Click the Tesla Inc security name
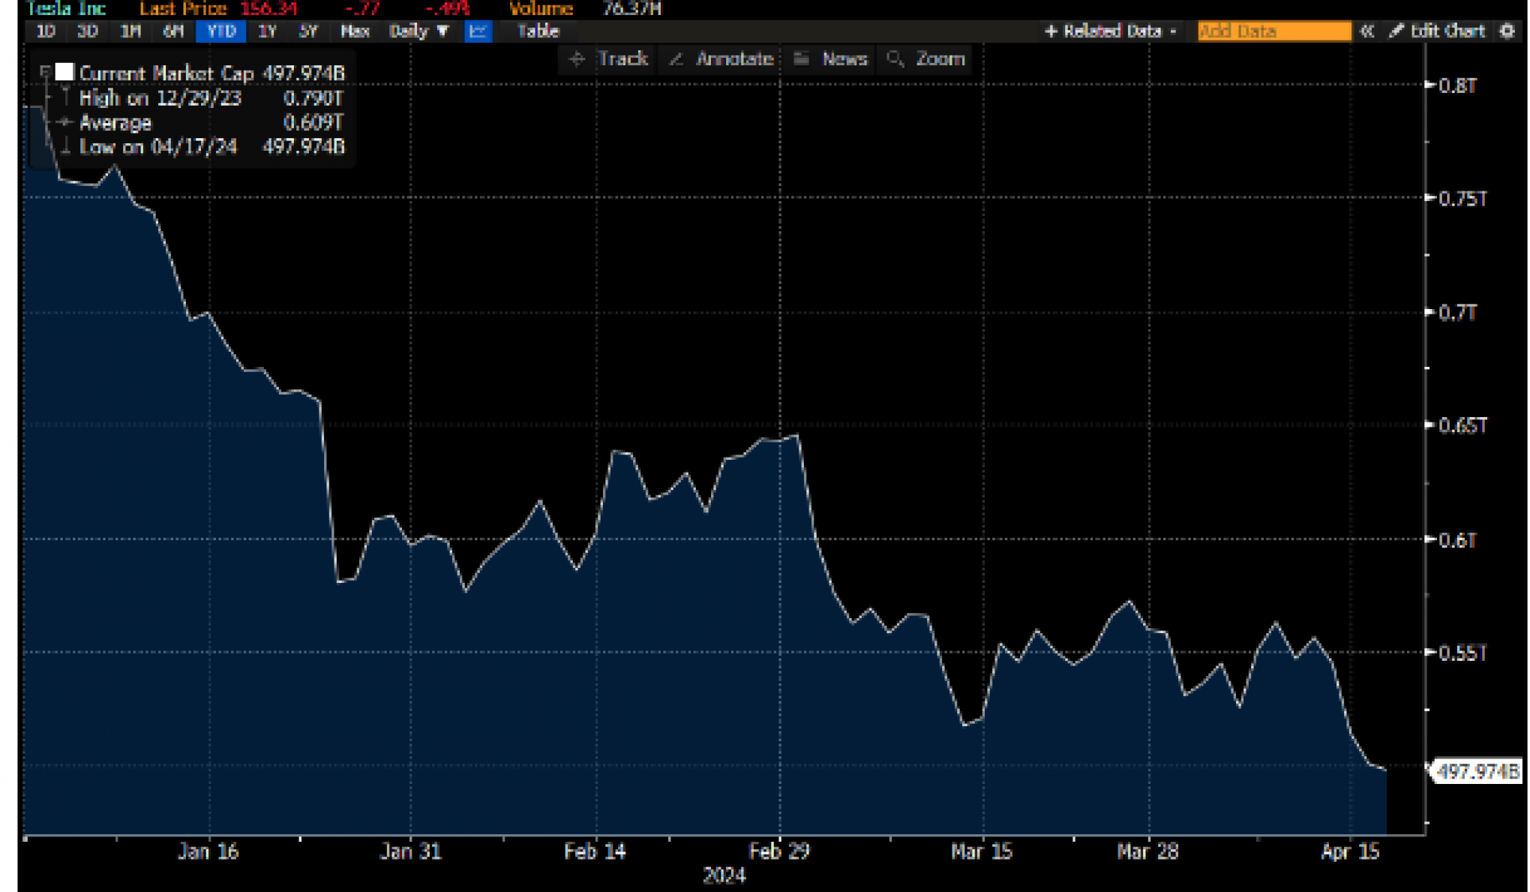 66,9
